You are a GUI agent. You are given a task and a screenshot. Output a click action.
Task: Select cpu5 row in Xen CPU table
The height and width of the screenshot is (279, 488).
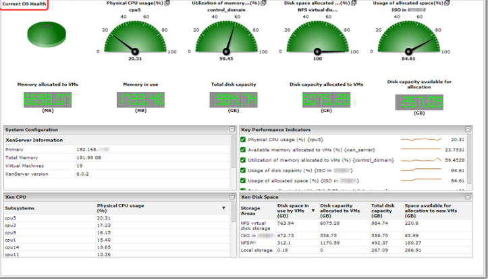pos(10,218)
